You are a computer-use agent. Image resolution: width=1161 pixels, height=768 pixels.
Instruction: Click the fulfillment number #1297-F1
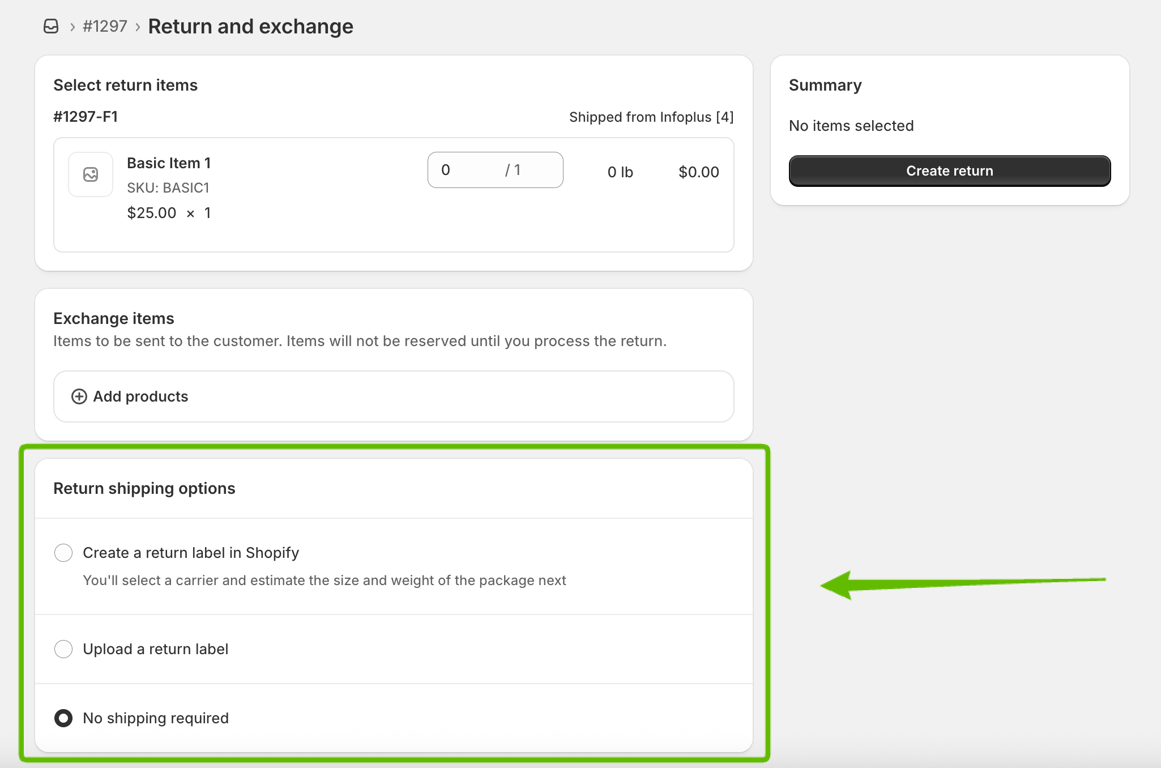click(x=86, y=117)
